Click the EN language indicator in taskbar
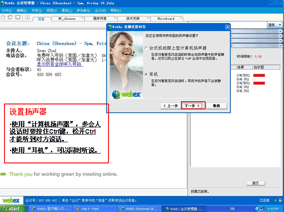 (x=232, y=209)
